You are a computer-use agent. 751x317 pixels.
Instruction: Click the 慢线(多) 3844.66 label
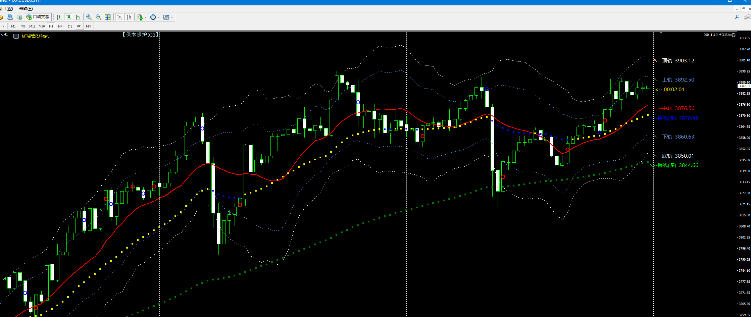(678, 165)
